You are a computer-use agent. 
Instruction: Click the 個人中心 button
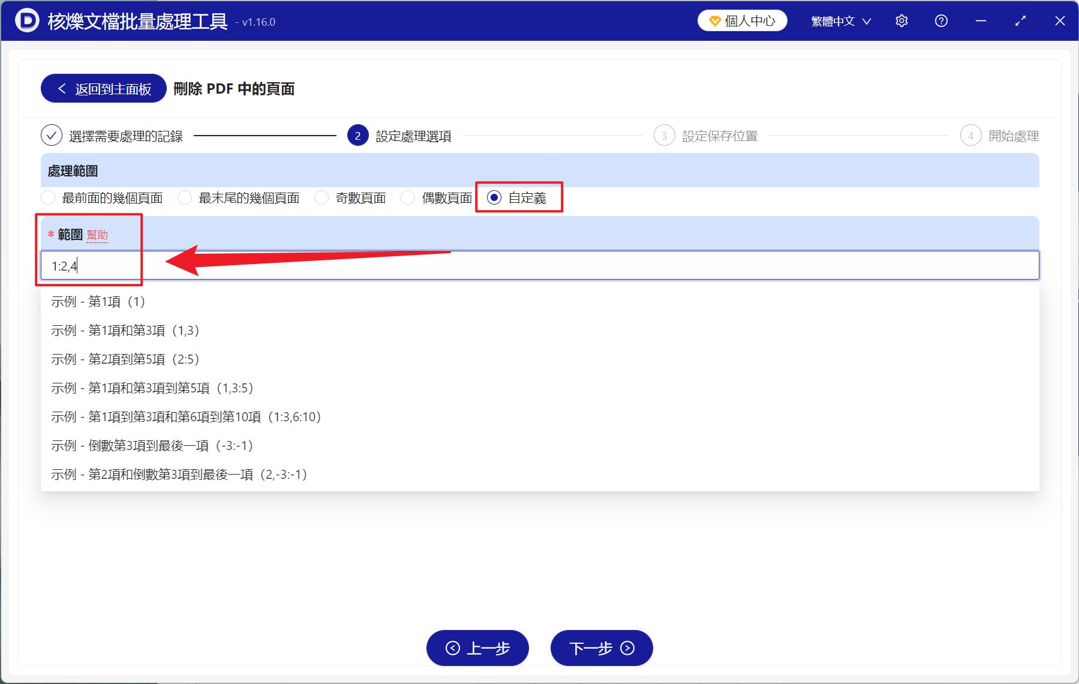click(x=742, y=20)
